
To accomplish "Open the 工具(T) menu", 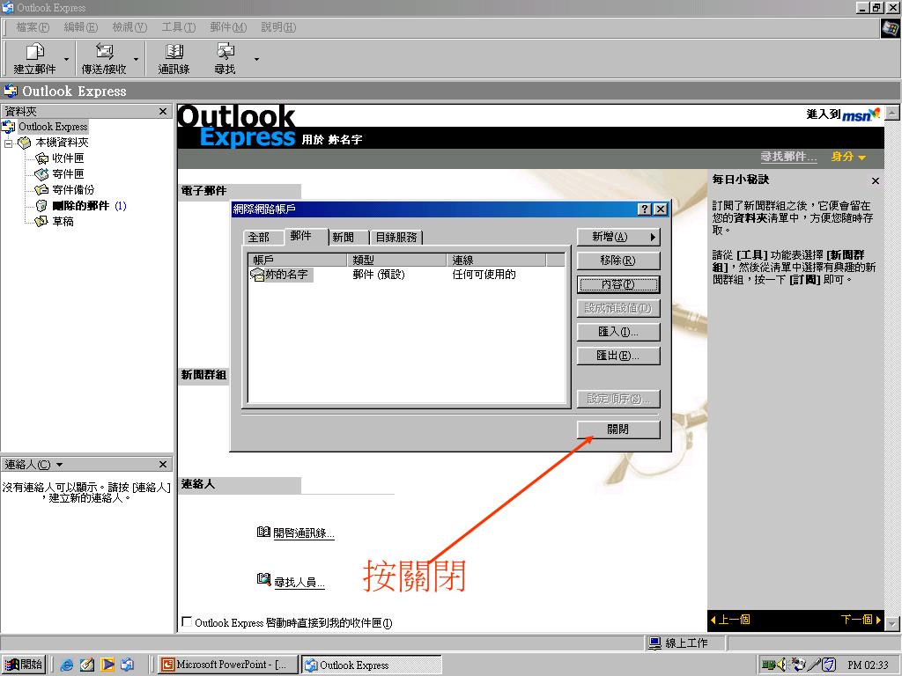I will pos(178,27).
